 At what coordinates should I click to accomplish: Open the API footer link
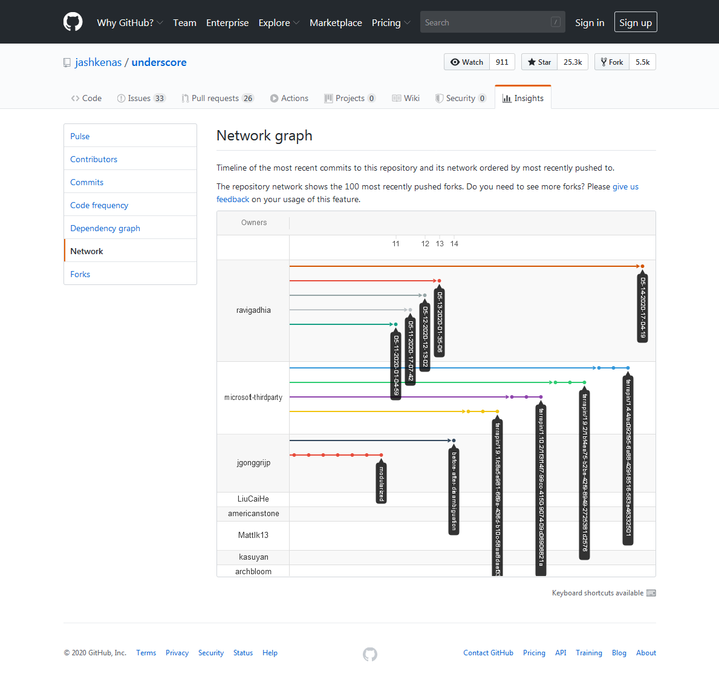[x=561, y=653]
